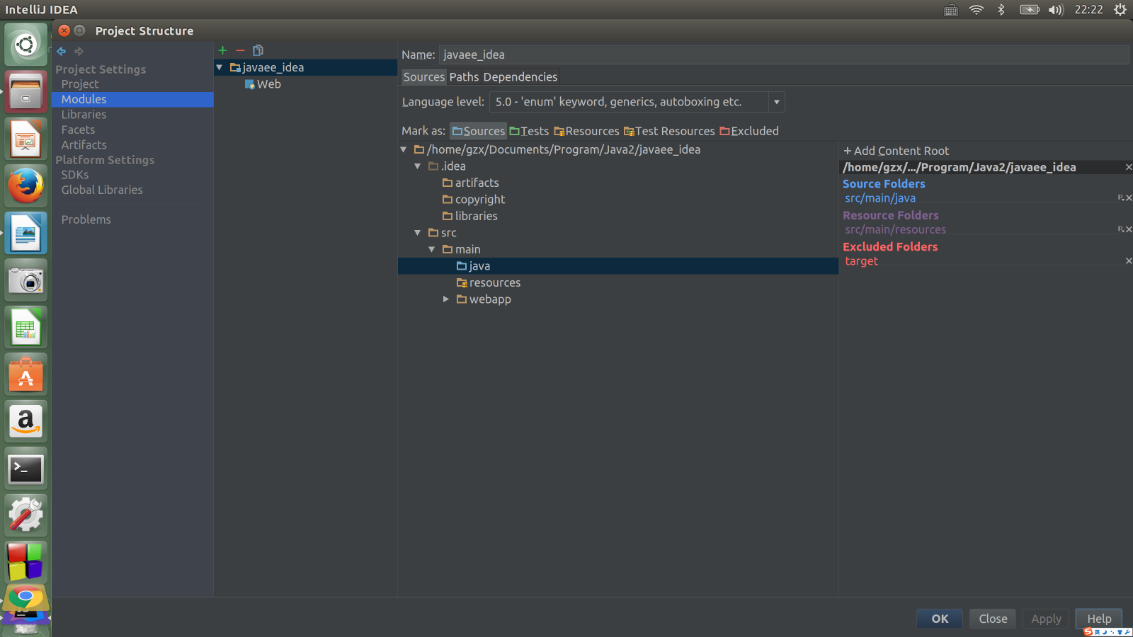
Task: Select the artifacts folder in tree
Action: (471, 183)
